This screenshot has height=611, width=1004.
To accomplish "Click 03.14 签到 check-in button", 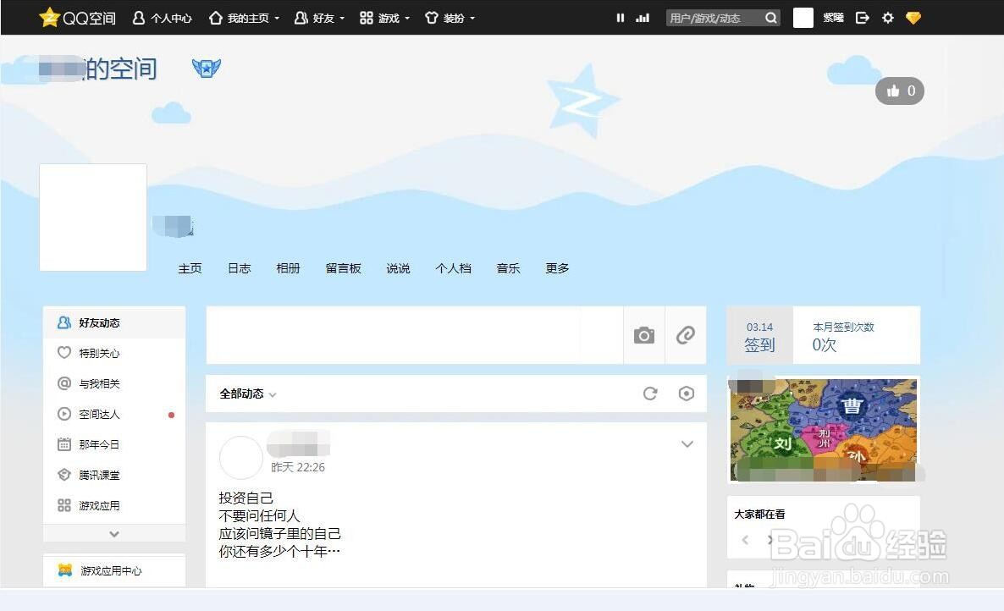I will tap(759, 336).
